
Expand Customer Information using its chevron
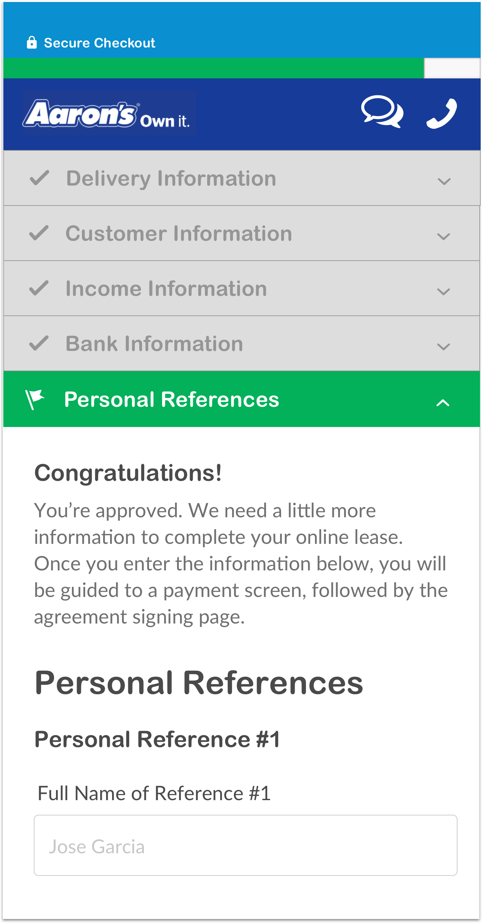443,236
